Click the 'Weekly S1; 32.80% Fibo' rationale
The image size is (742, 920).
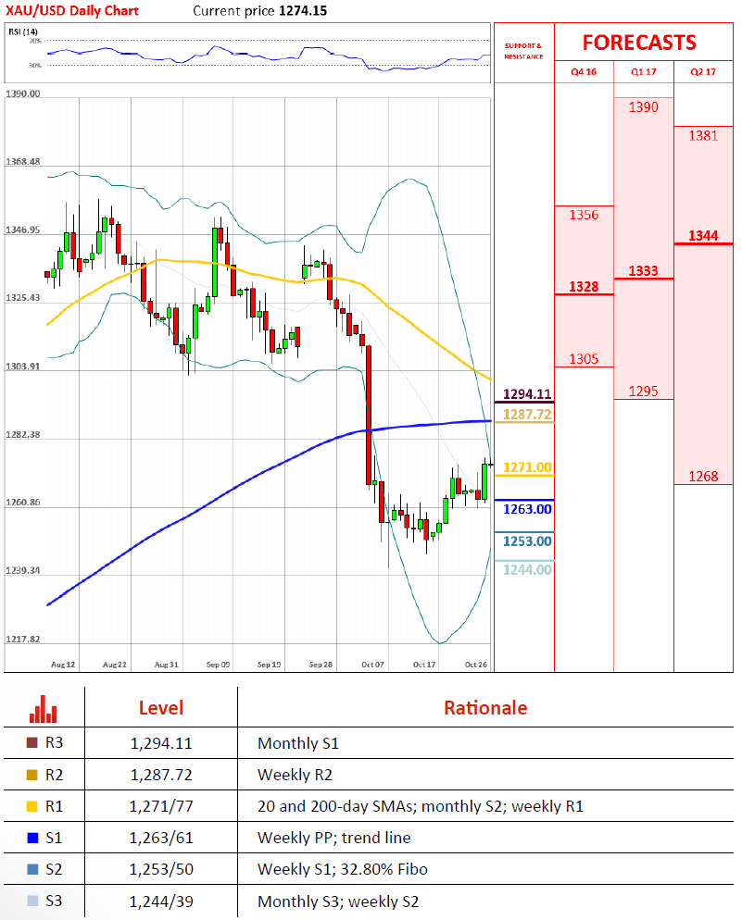pos(342,869)
